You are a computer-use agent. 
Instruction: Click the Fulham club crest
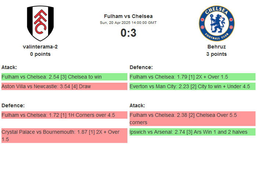click(x=40, y=24)
